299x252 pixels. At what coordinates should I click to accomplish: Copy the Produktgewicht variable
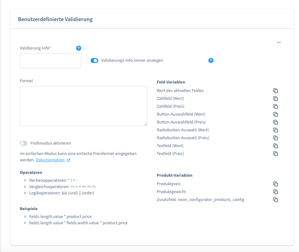(275, 192)
